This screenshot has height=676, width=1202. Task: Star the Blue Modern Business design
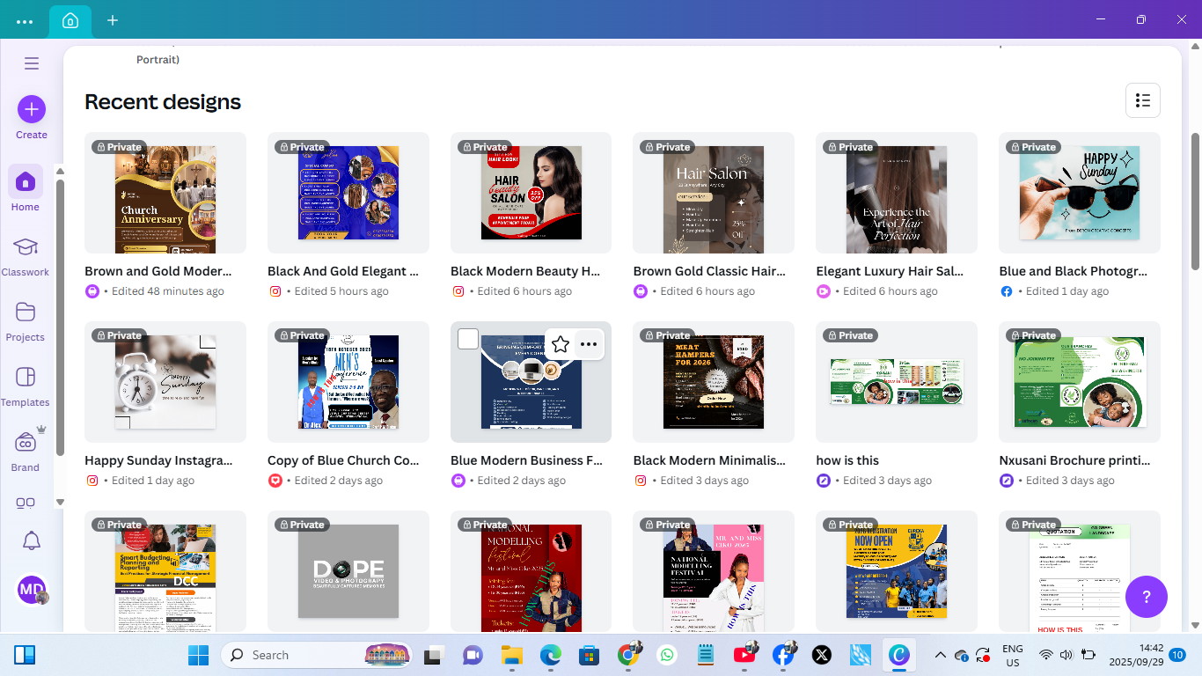[561, 344]
